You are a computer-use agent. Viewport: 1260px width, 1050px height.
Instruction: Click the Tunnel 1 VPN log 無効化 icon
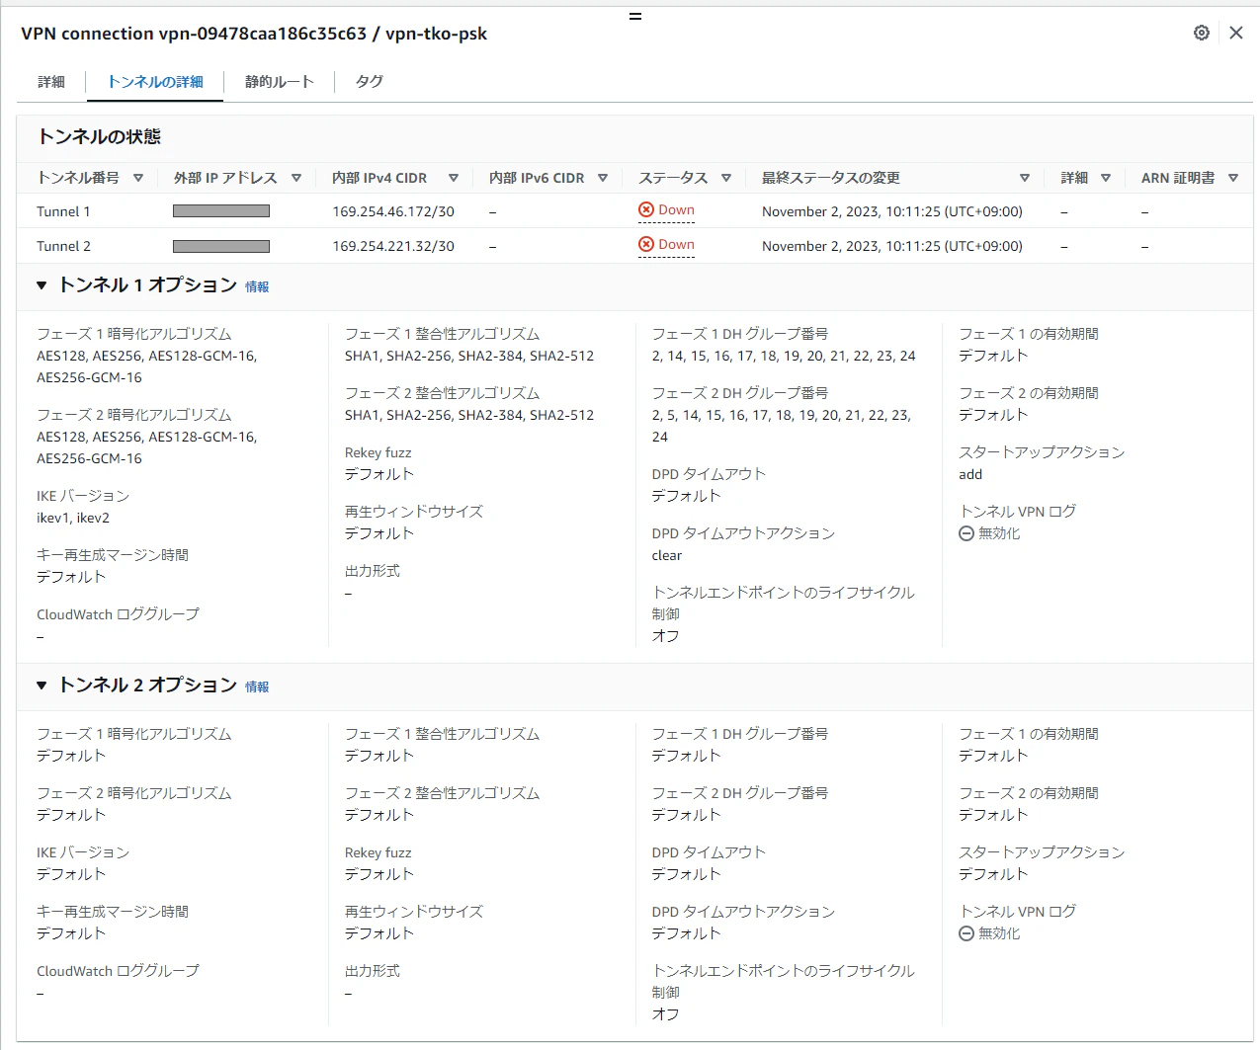(x=966, y=533)
